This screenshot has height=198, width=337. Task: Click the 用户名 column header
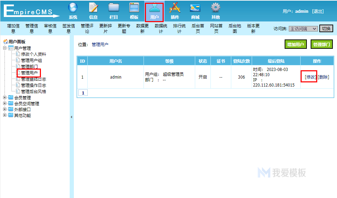[116, 61]
